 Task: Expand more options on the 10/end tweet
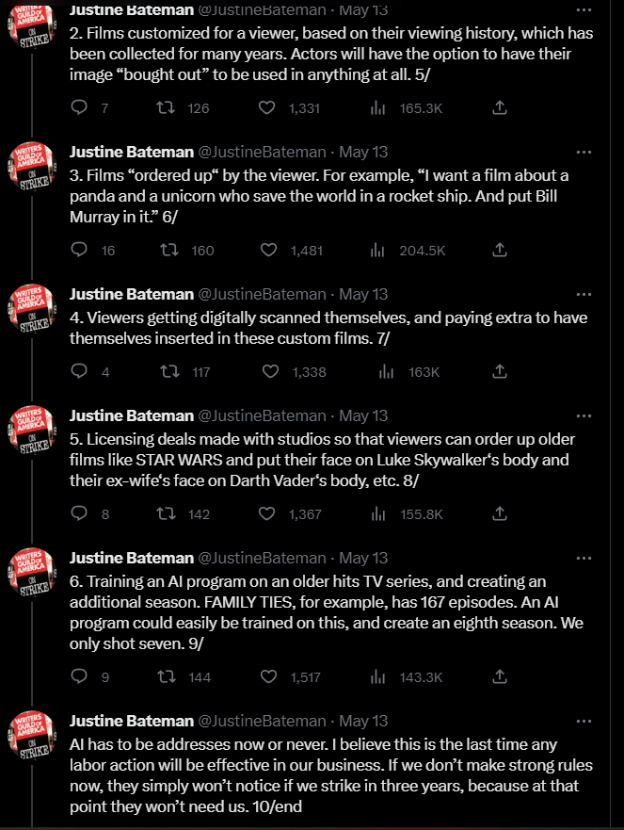pyautogui.click(x=584, y=721)
